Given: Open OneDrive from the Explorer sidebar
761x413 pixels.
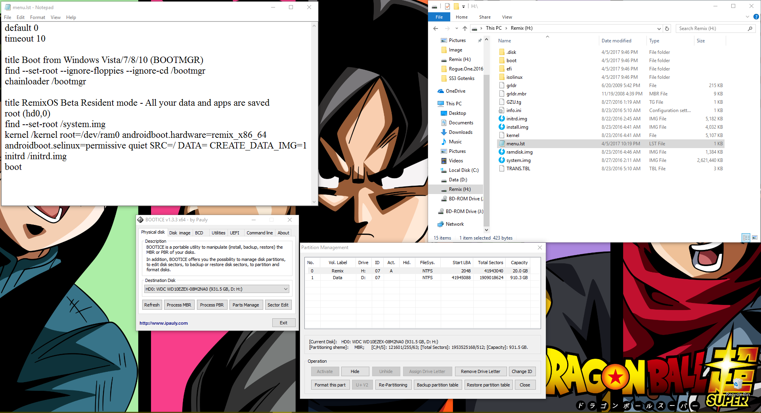Looking at the screenshot, I should coord(456,91).
